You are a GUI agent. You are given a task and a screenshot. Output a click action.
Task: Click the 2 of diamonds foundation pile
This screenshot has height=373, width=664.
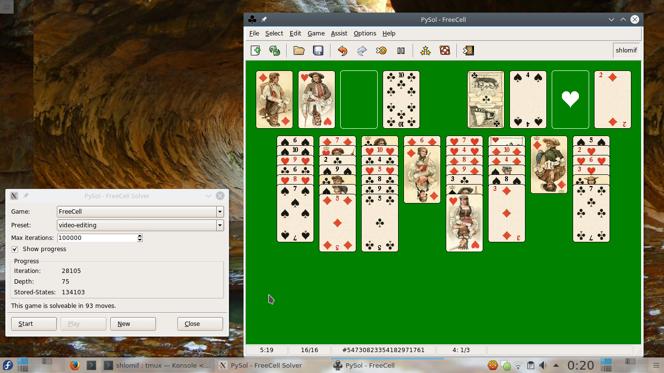[612, 100]
